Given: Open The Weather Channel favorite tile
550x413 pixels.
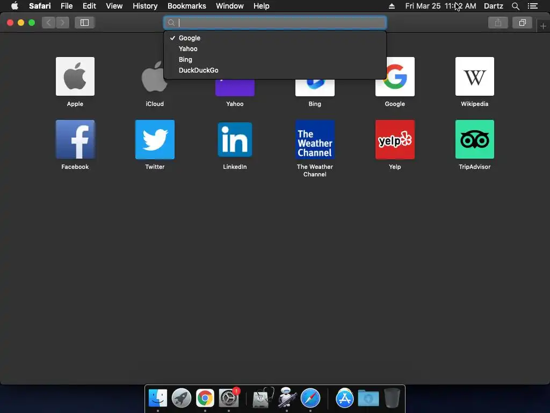Looking at the screenshot, I should click(x=315, y=139).
